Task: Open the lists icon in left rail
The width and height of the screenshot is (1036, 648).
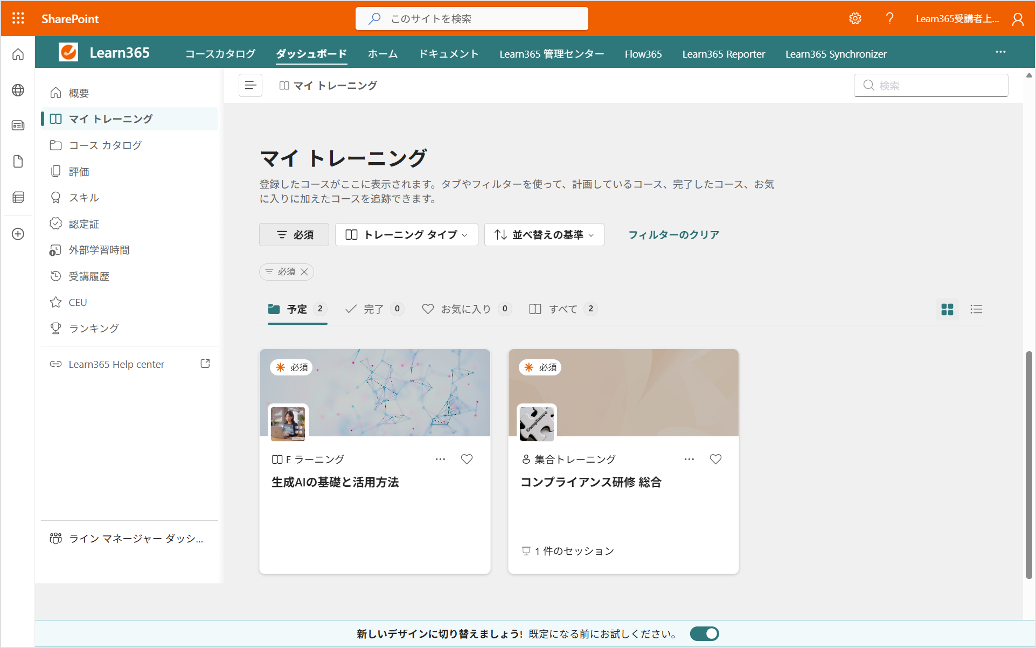Action: [18, 197]
